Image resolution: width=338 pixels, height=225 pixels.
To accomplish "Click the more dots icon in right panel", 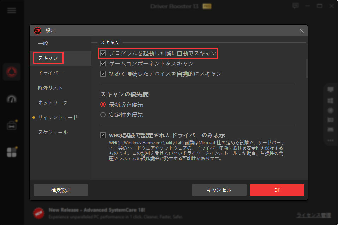I will 331,140.
